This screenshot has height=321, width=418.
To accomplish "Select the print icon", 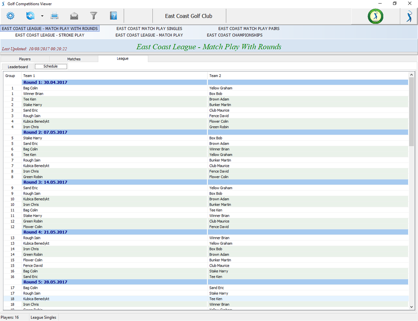I will click(x=55, y=16).
